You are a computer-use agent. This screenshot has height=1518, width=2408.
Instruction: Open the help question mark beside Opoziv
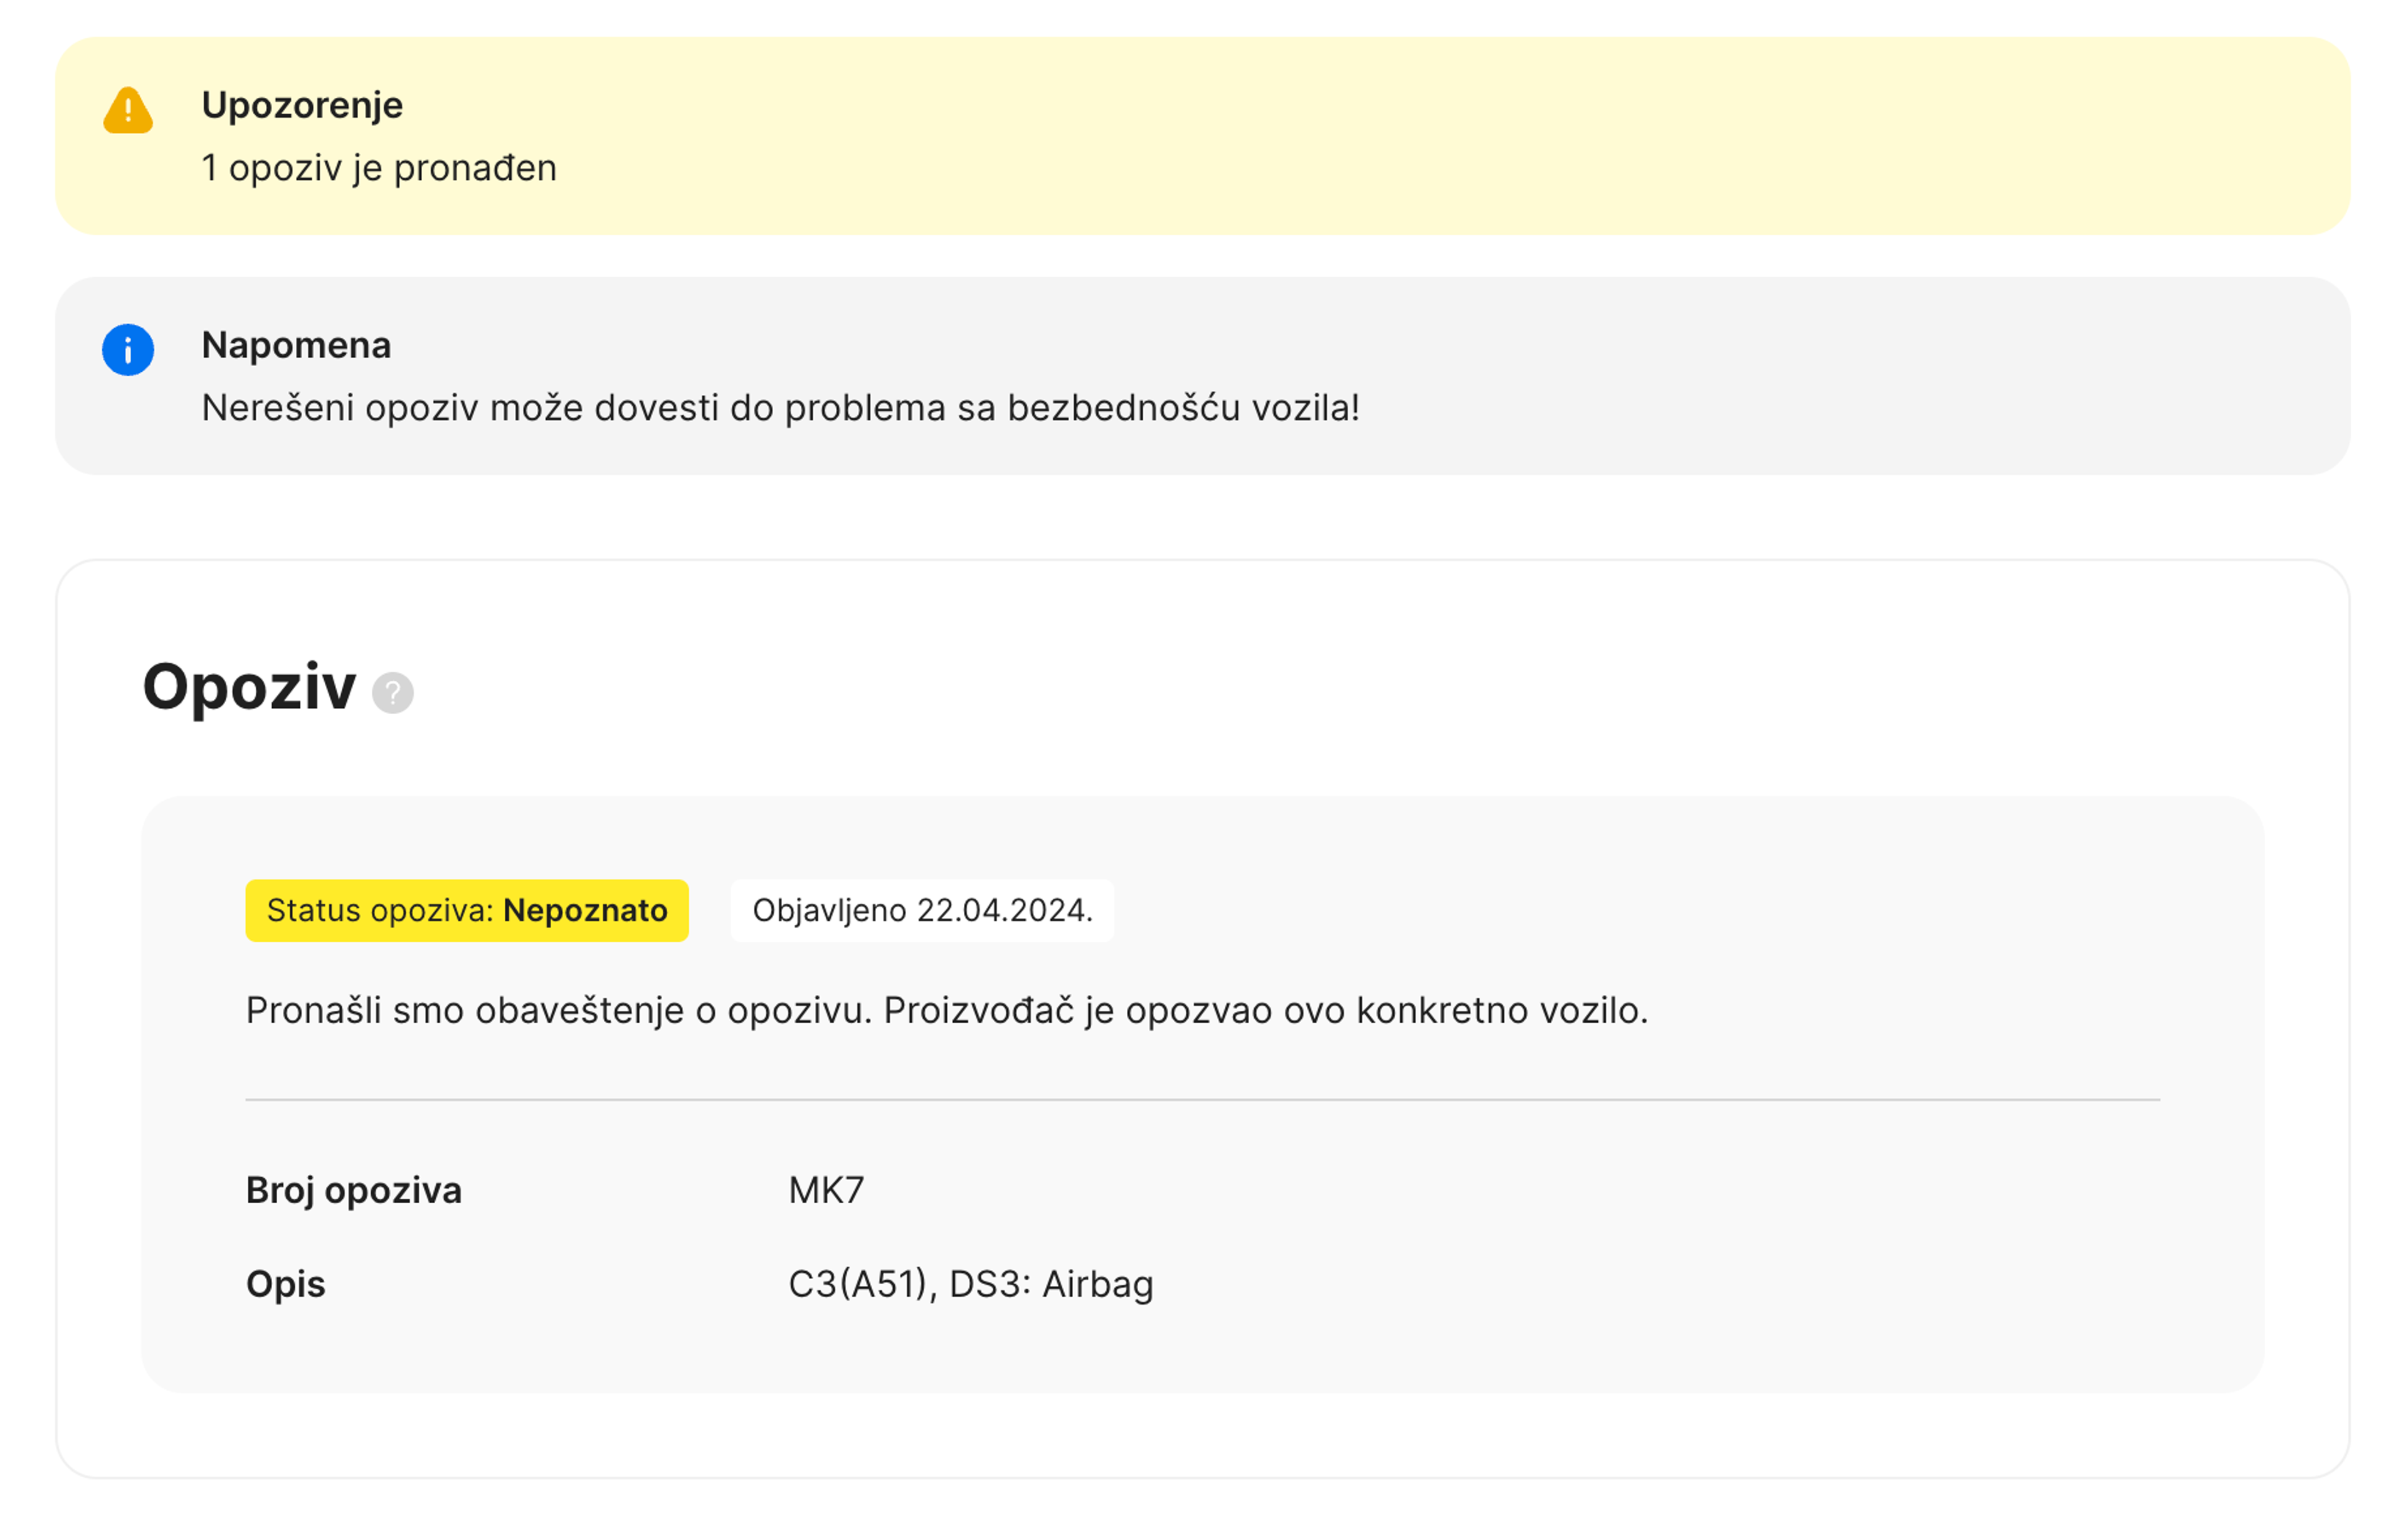pyautogui.click(x=392, y=692)
